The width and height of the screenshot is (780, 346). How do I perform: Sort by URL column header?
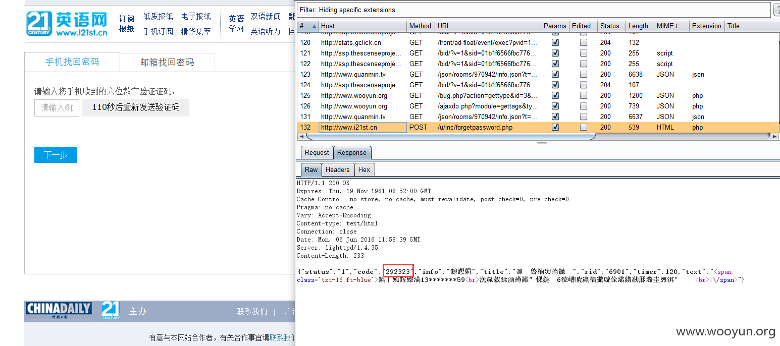(488, 26)
